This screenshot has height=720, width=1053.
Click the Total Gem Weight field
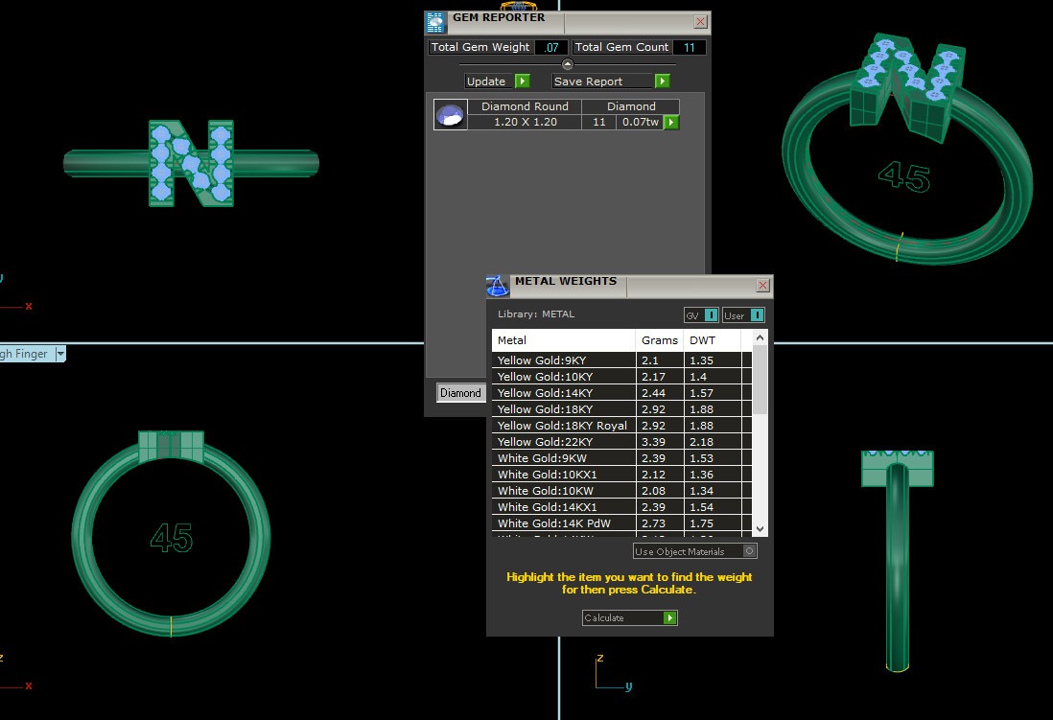[x=550, y=47]
